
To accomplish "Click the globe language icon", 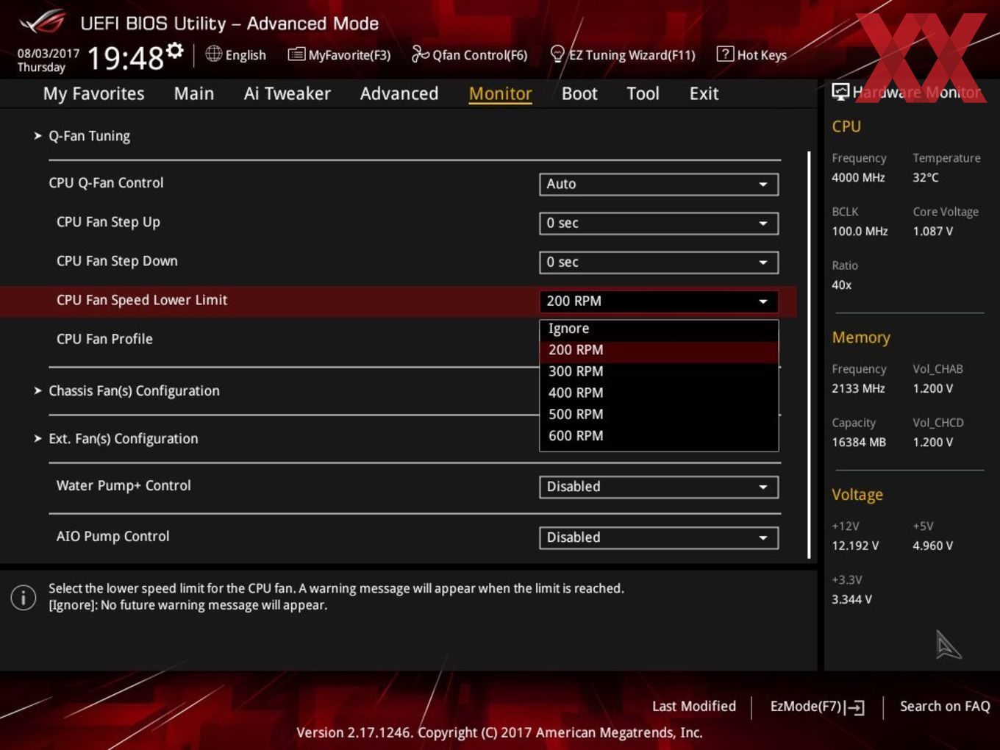I will [213, 54].
